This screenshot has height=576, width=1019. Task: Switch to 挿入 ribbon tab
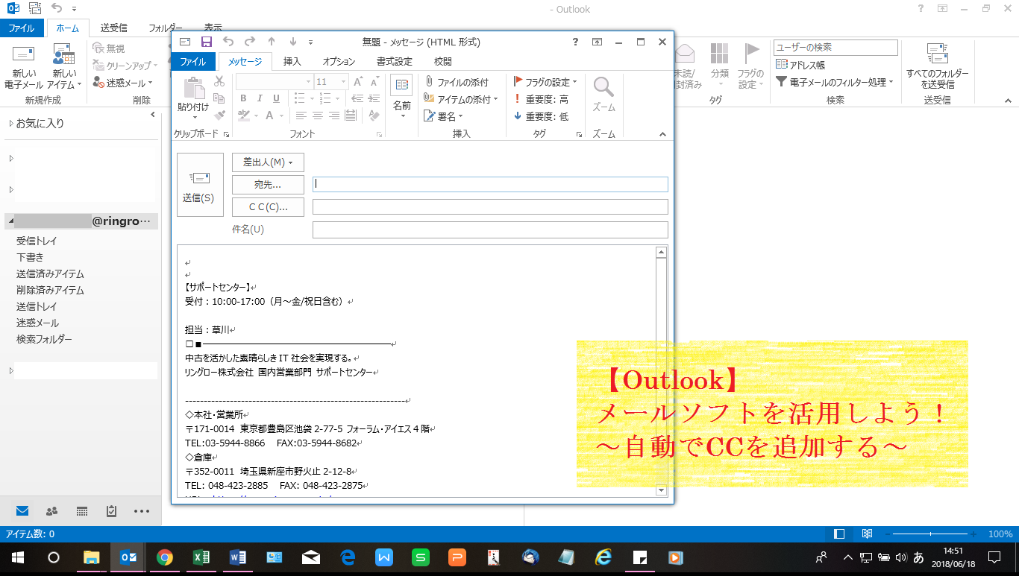click(292, 62)
